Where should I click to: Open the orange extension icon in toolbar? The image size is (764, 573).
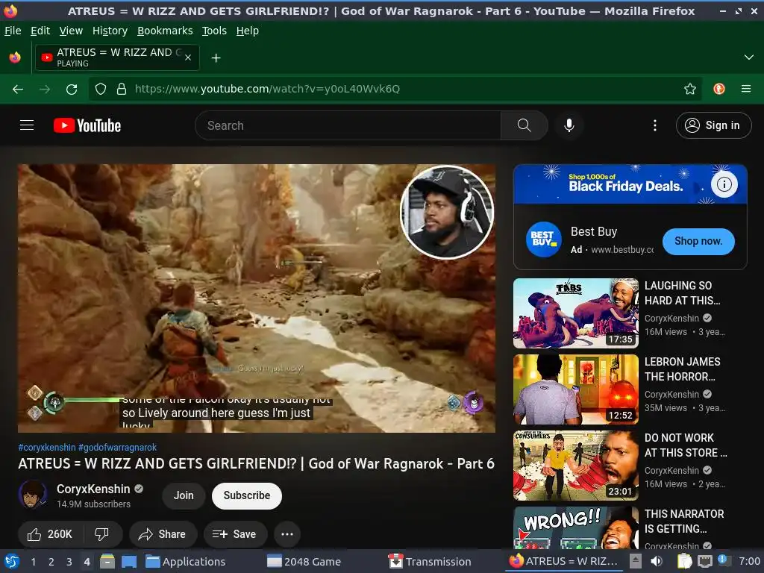pyautogui.click(x=719, y=89)
